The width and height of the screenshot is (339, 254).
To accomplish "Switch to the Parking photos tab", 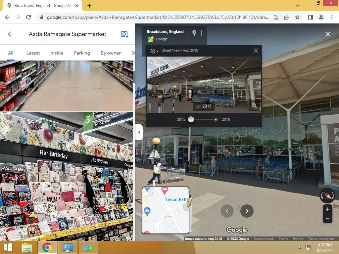I will click(82, 53).
